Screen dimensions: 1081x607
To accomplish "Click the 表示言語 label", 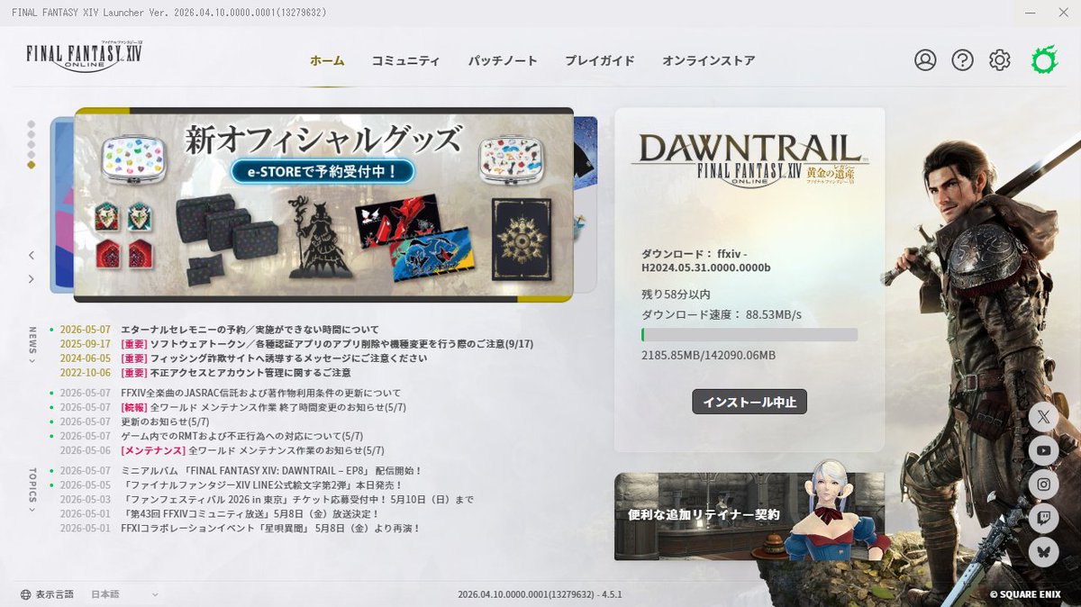I will click(55, 594).
